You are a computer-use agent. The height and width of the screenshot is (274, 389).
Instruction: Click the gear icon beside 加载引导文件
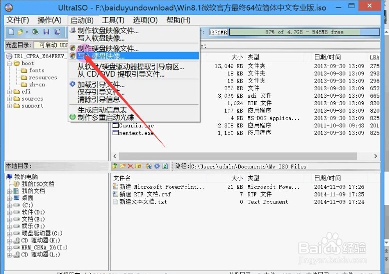click(73, 84)
